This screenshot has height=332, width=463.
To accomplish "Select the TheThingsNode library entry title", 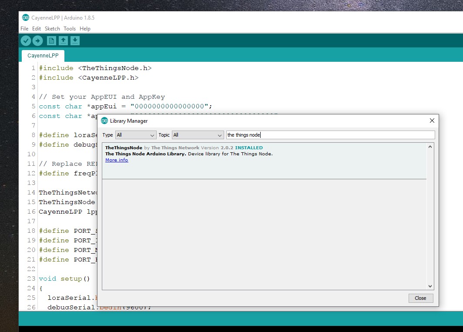I will (124, 148).
